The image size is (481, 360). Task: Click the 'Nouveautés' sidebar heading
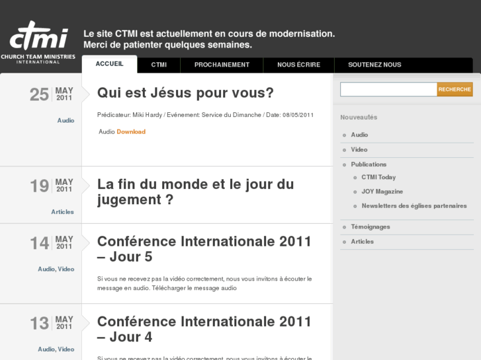tap(359, 118)
